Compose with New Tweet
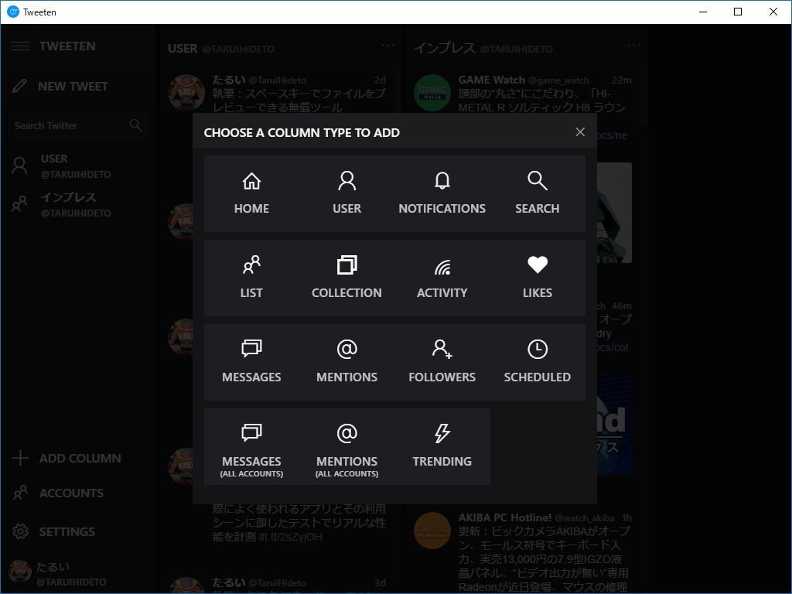This screenshot has height=594, width=792. 60,87
